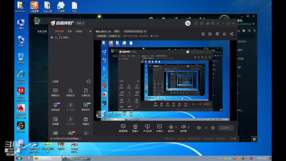
Task: Open the Windows Start button
Action: point(19,158)
